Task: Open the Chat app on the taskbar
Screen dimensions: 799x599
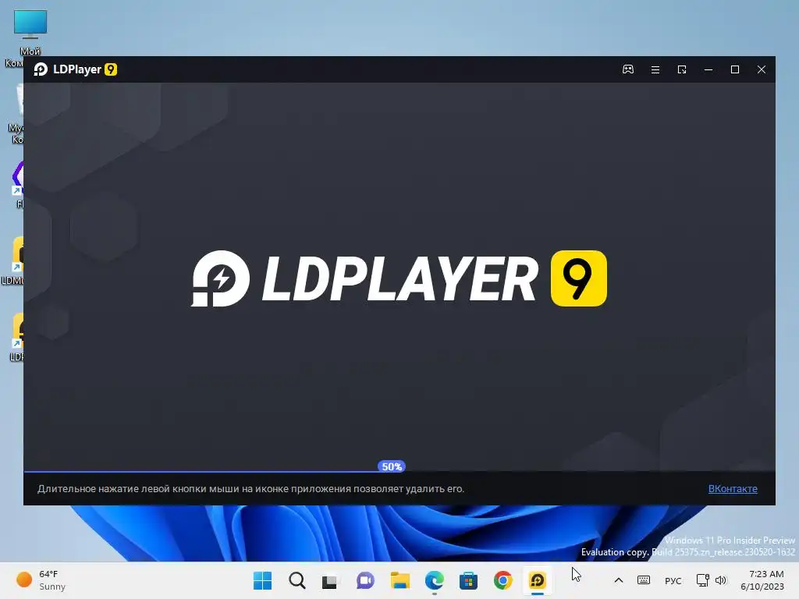Action: (365, 580)
